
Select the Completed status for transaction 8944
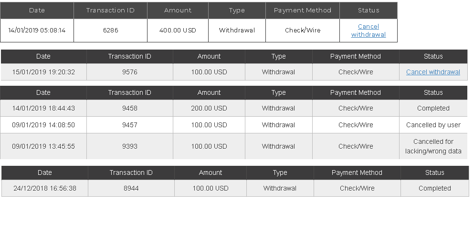click(x=435, y=188)
